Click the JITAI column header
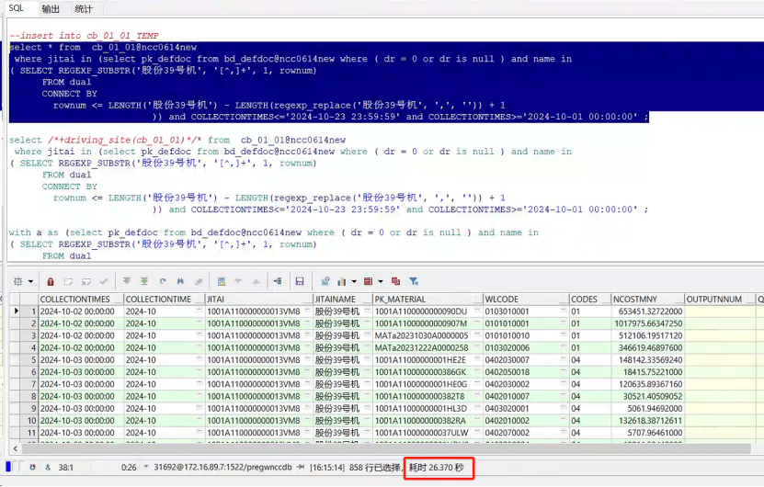The image size is (764, 487). click(258, 299)
